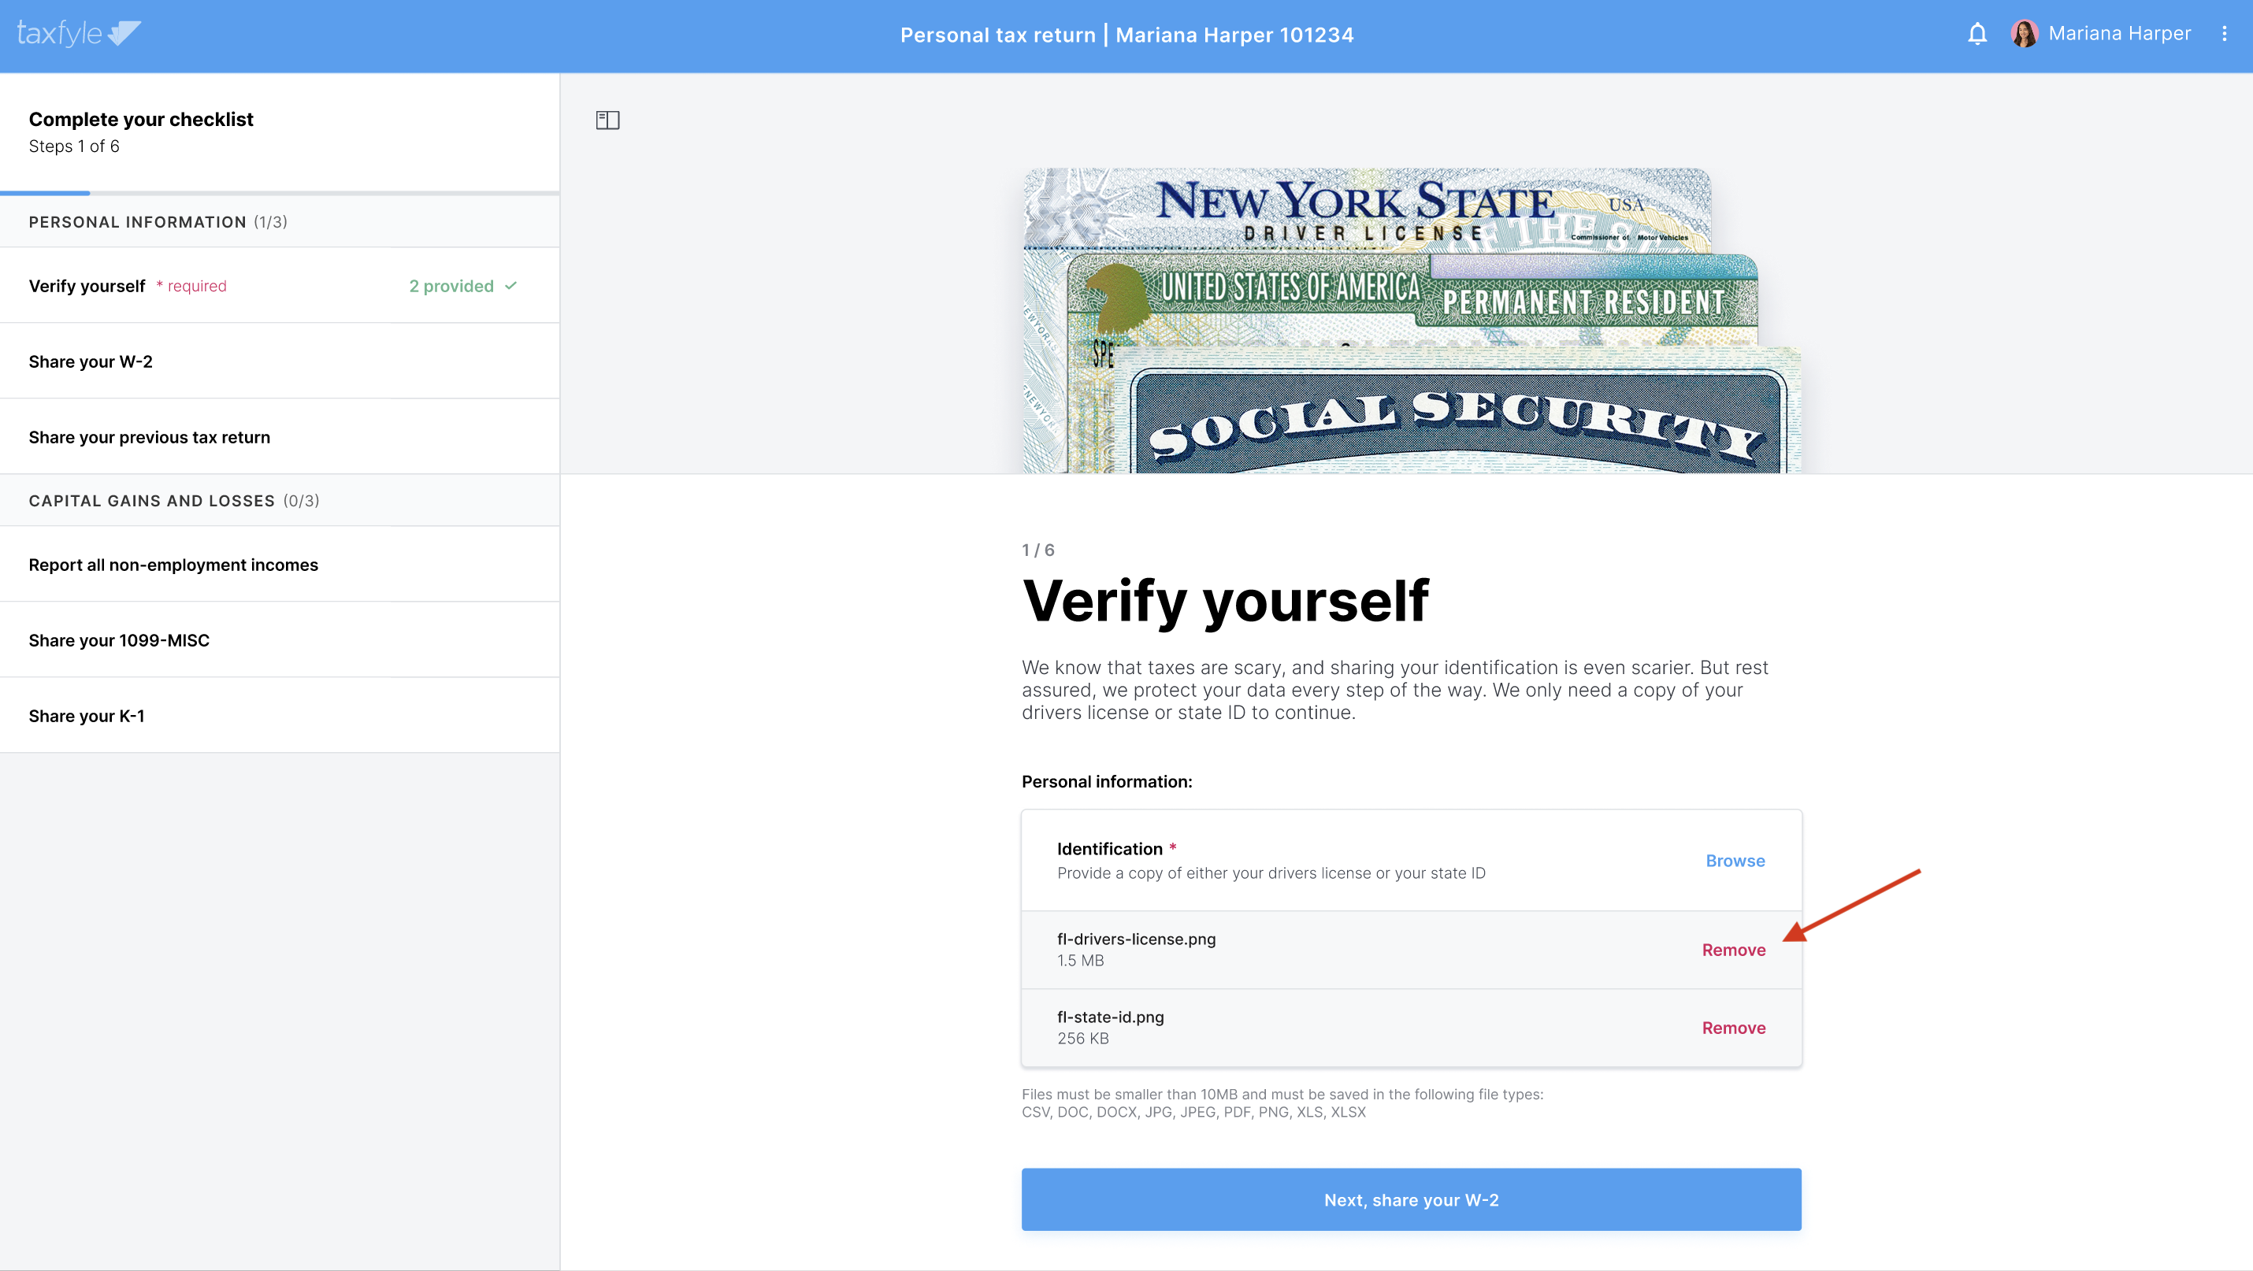The image size is (2253, 1271).
Task: Toggle the checklist sidebar panel icon
Action: click(x=608, y=120)
